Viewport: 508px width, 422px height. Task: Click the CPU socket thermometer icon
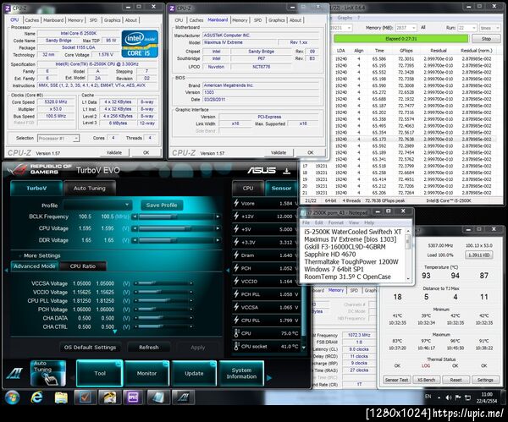tap(237, 346)
